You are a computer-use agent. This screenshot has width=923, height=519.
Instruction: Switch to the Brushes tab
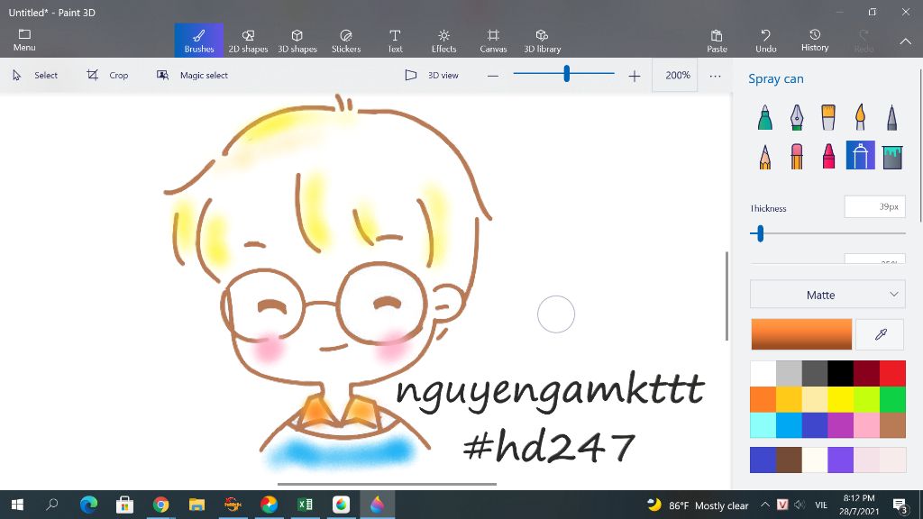tap(199, 40)
